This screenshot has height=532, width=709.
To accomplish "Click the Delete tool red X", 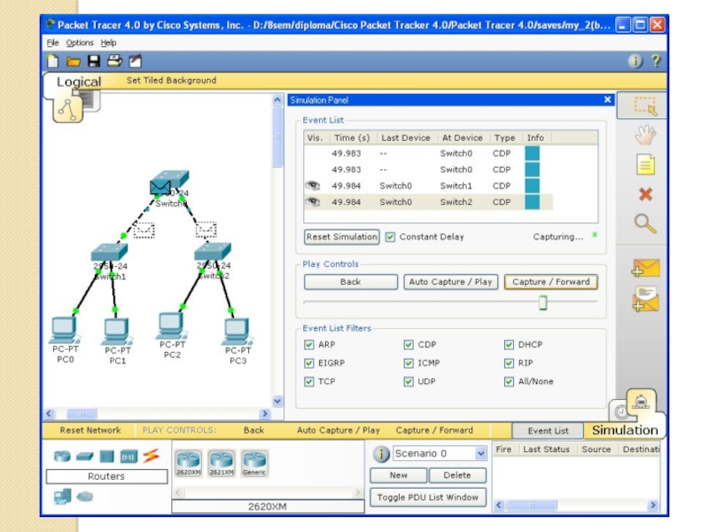I will 645,194.
